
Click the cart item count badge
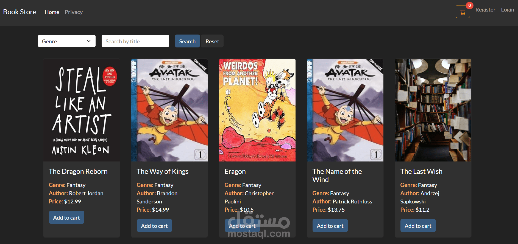point(470,5)
